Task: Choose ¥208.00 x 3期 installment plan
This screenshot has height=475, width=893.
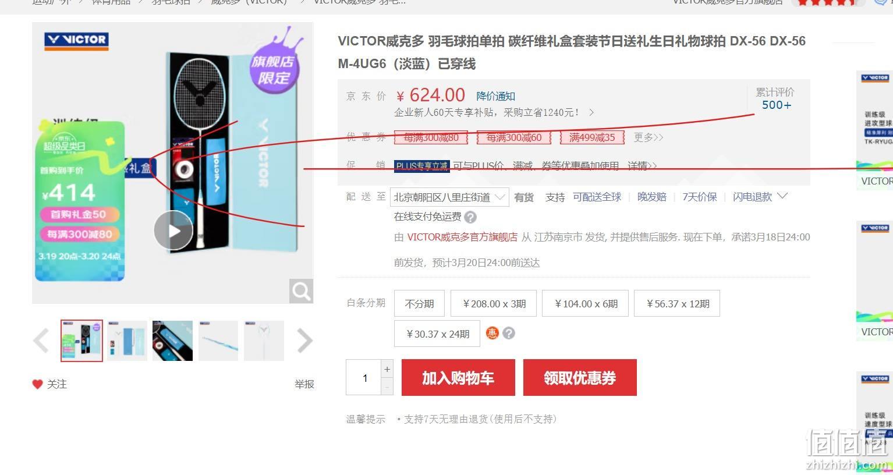Action: coord(494,303)
